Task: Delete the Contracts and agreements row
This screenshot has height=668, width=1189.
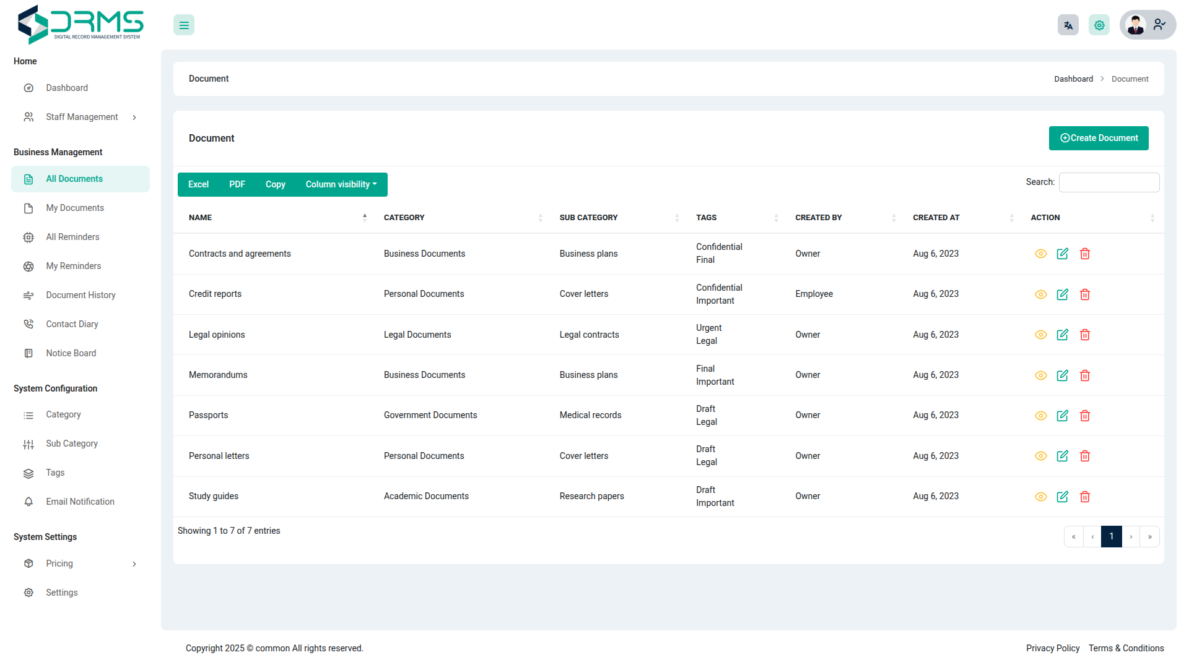Action: pos(1084,254)
